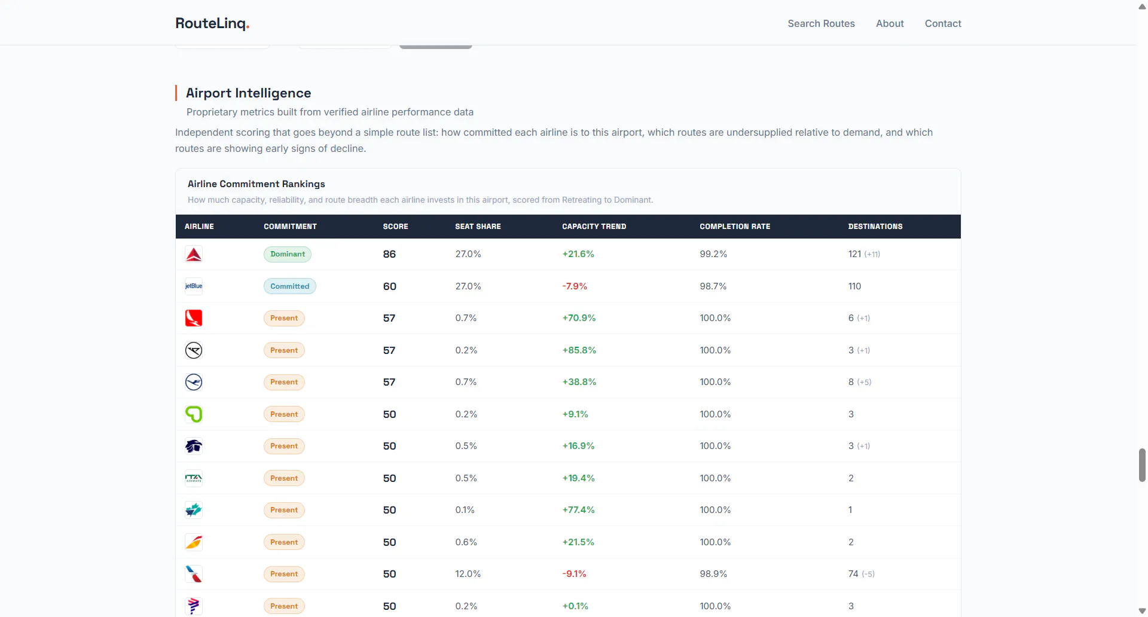Click the score value 60
Viewport: 1148px width, 617px height.
coord(389,286)
